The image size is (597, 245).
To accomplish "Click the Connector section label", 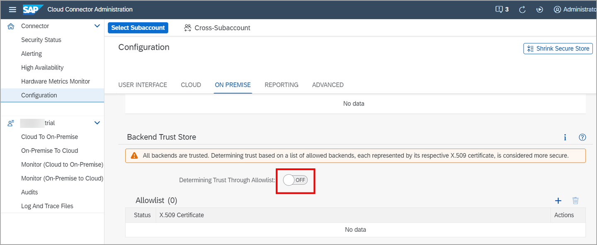I will click(x=35, y=26).
